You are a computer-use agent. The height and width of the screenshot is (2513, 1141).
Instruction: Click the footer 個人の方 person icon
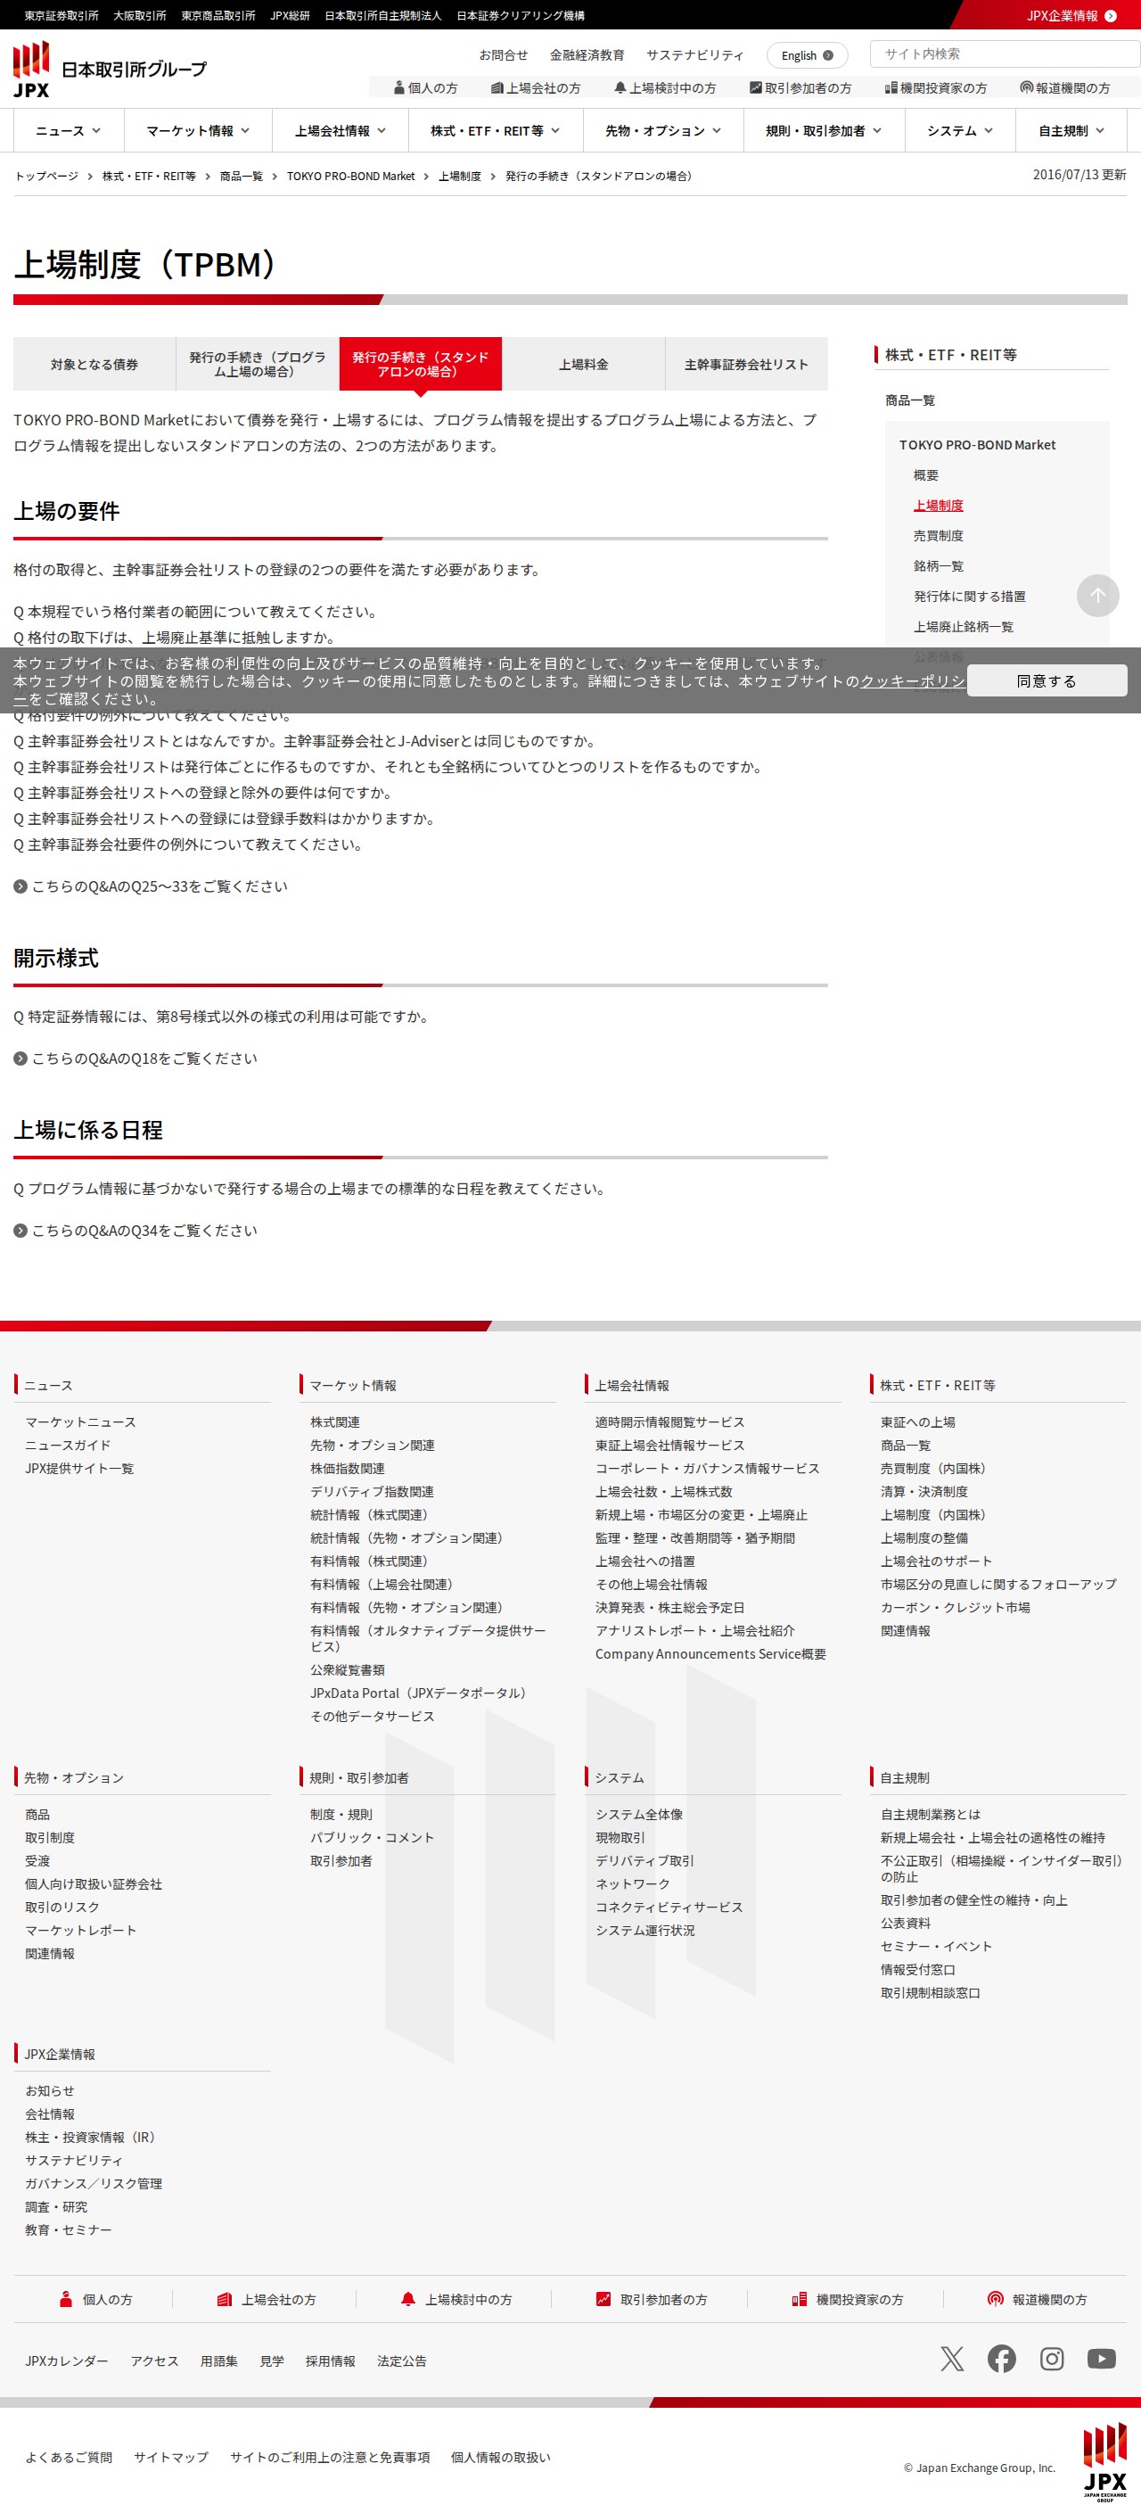click(65, 2299)
